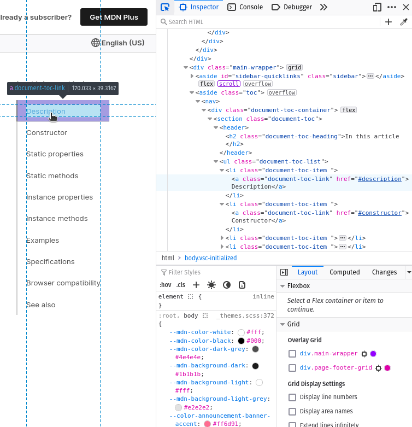The width and height of the screenshot is (412, 427).
Task: Collapse the aside toc node
Action: click(x=192, y=92)
